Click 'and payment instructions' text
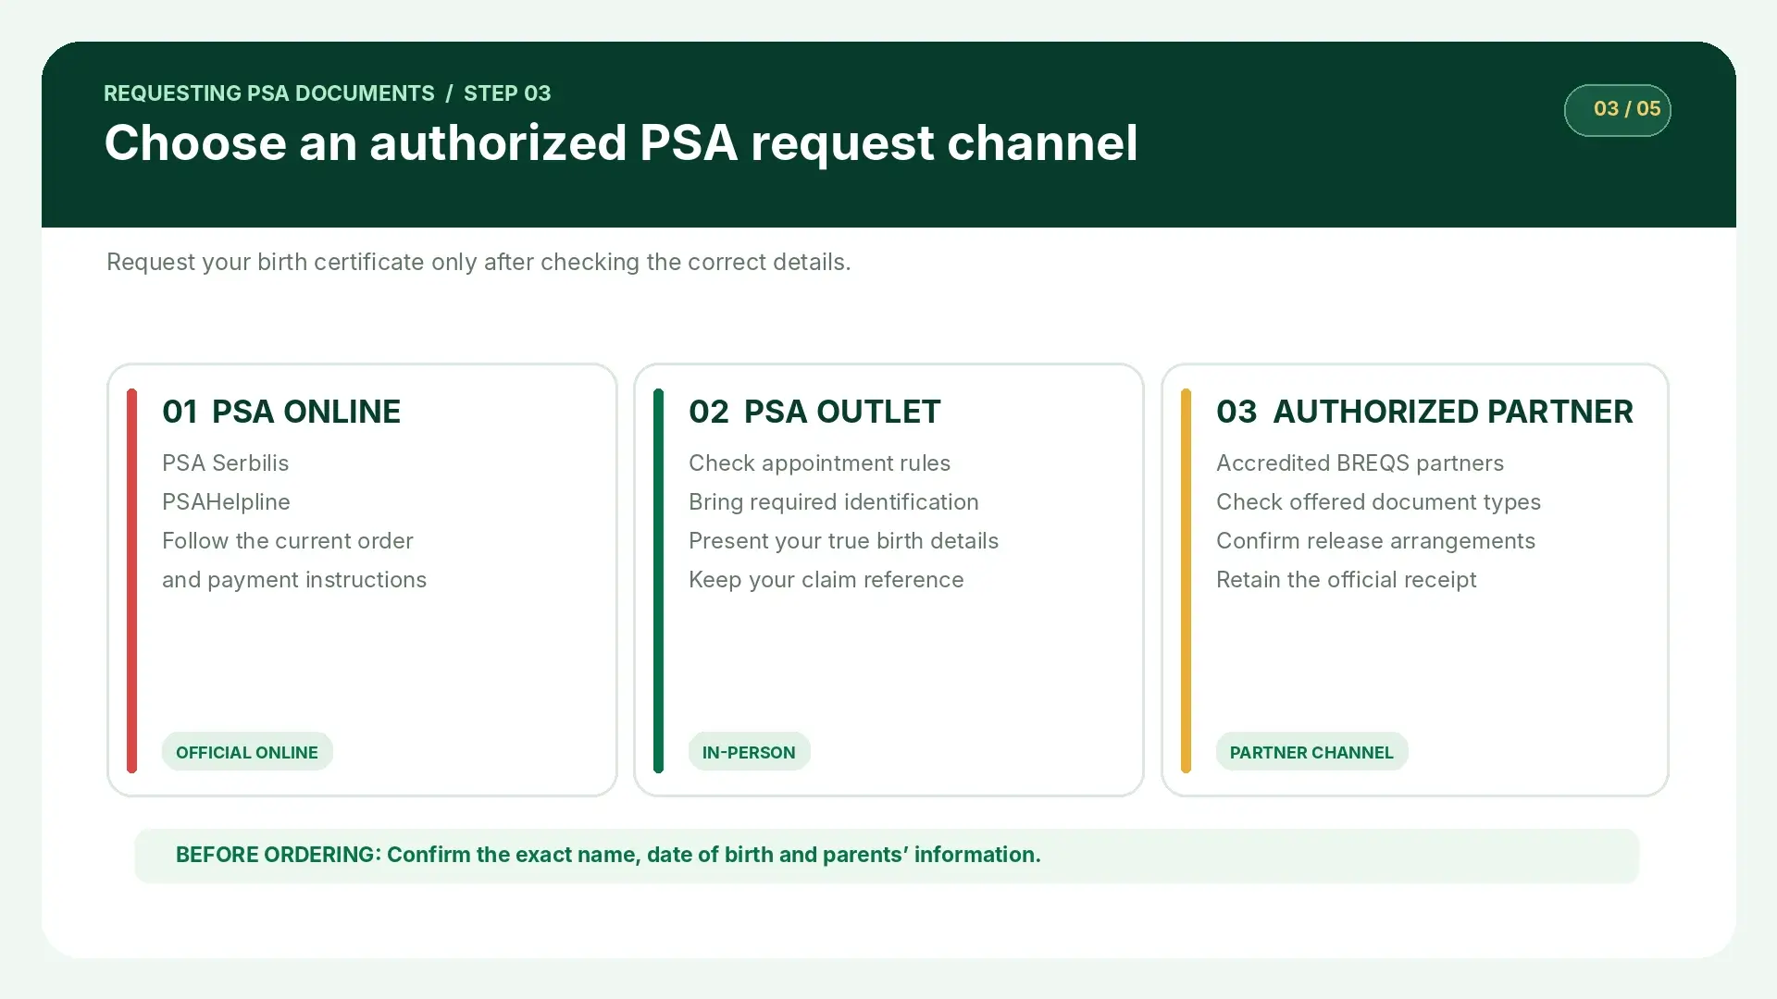This screenshot has width=1777, height=999. 294,579
